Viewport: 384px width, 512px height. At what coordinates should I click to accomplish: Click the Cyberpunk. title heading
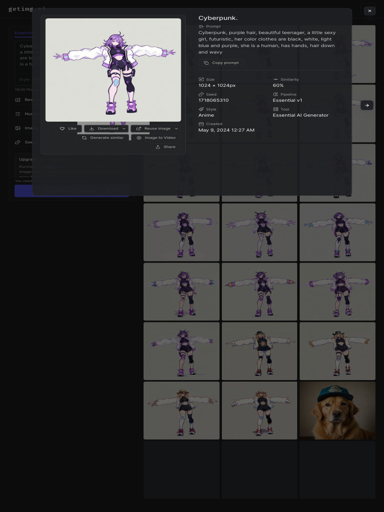click(x=218, y=18)
